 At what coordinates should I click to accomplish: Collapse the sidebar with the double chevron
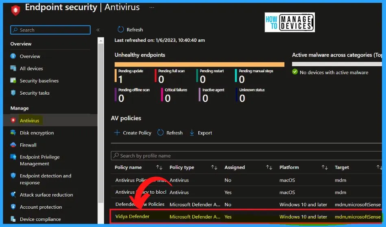[x=98, y=30]
